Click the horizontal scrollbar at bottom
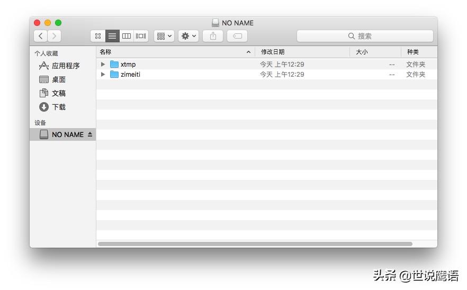The width and height of the screenshot is (467, 290). point(255,244)
